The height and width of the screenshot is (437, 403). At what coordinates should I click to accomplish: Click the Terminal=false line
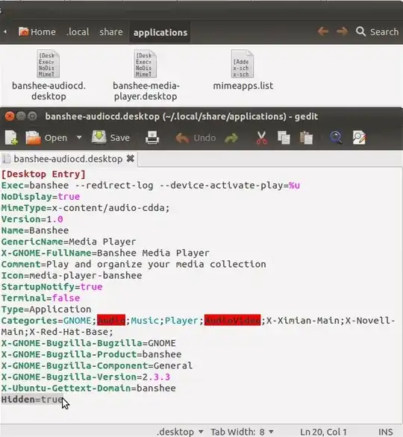[41, 298]
